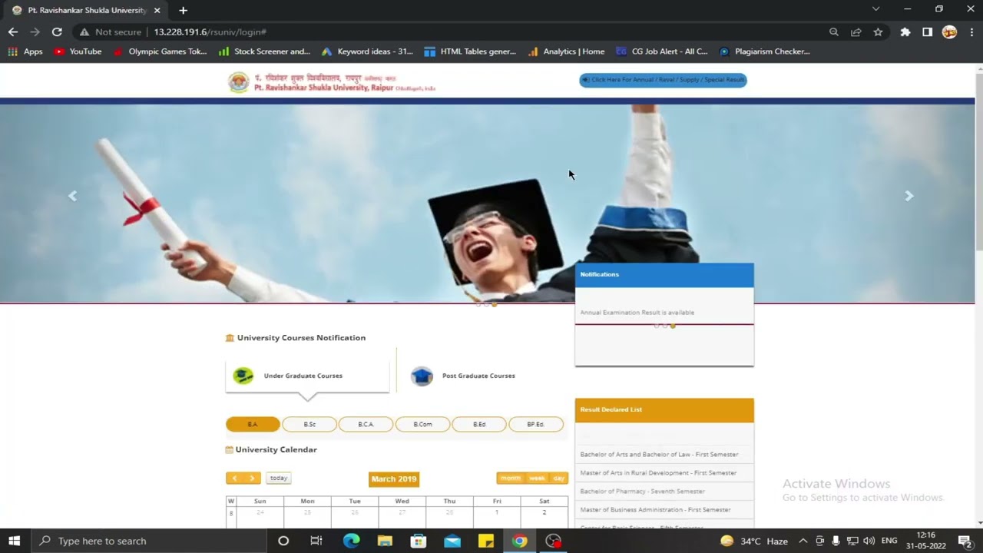Click the B.Com course button
Viewport: 983px width, 553px height.
click(x=422, y=424)
